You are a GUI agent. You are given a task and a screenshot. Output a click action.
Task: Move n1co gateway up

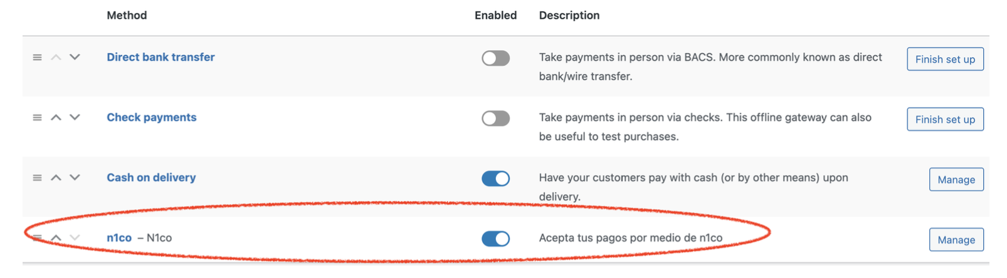point(56,238)
